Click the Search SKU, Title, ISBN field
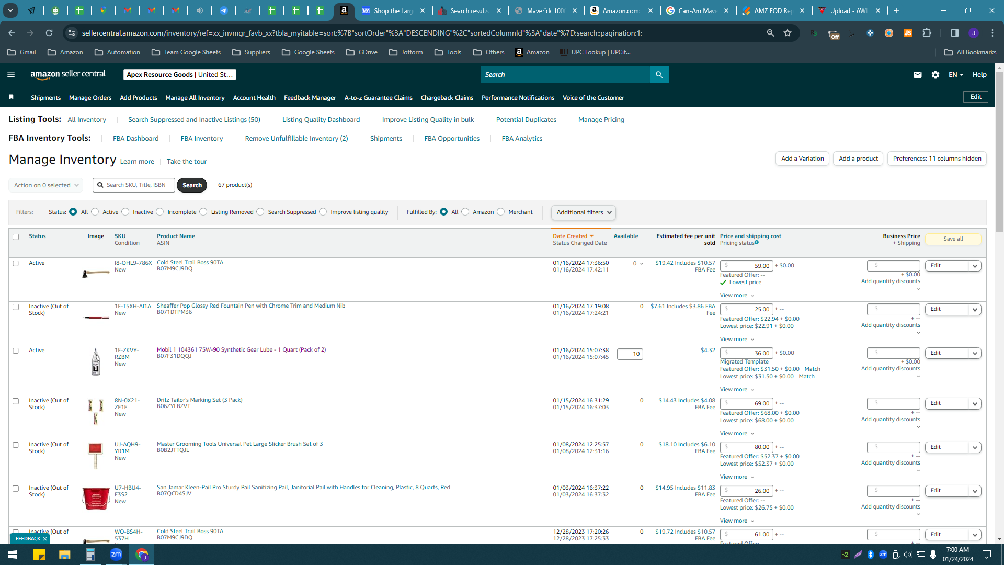 (134, 185)
